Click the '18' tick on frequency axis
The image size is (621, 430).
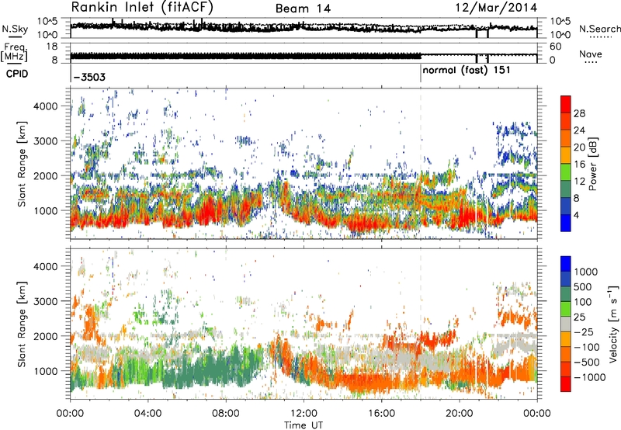coord(51,47)
